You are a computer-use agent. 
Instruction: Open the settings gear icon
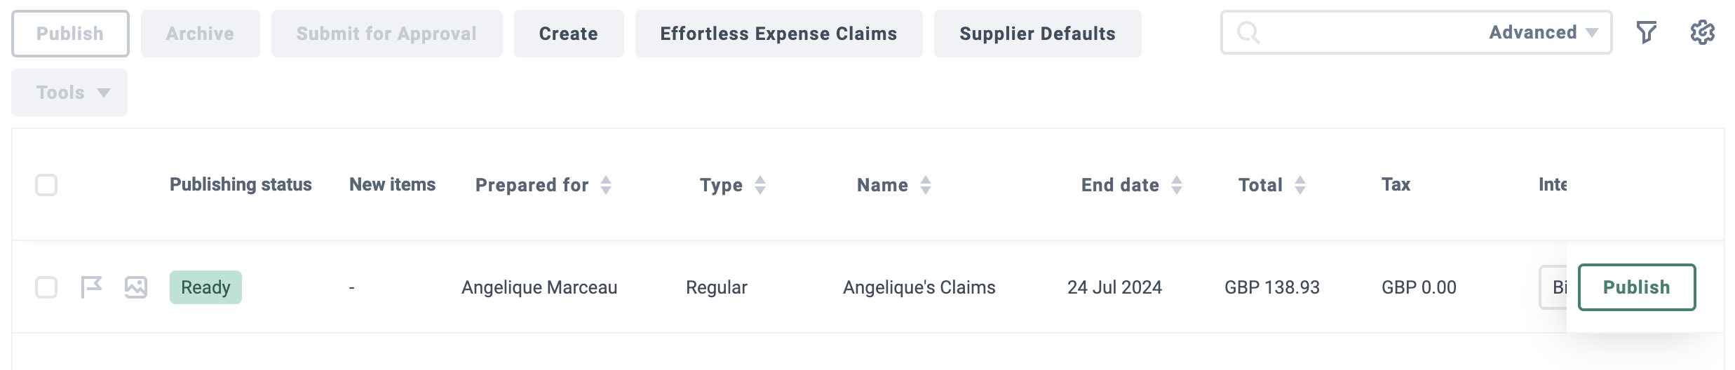point(1702,32)
